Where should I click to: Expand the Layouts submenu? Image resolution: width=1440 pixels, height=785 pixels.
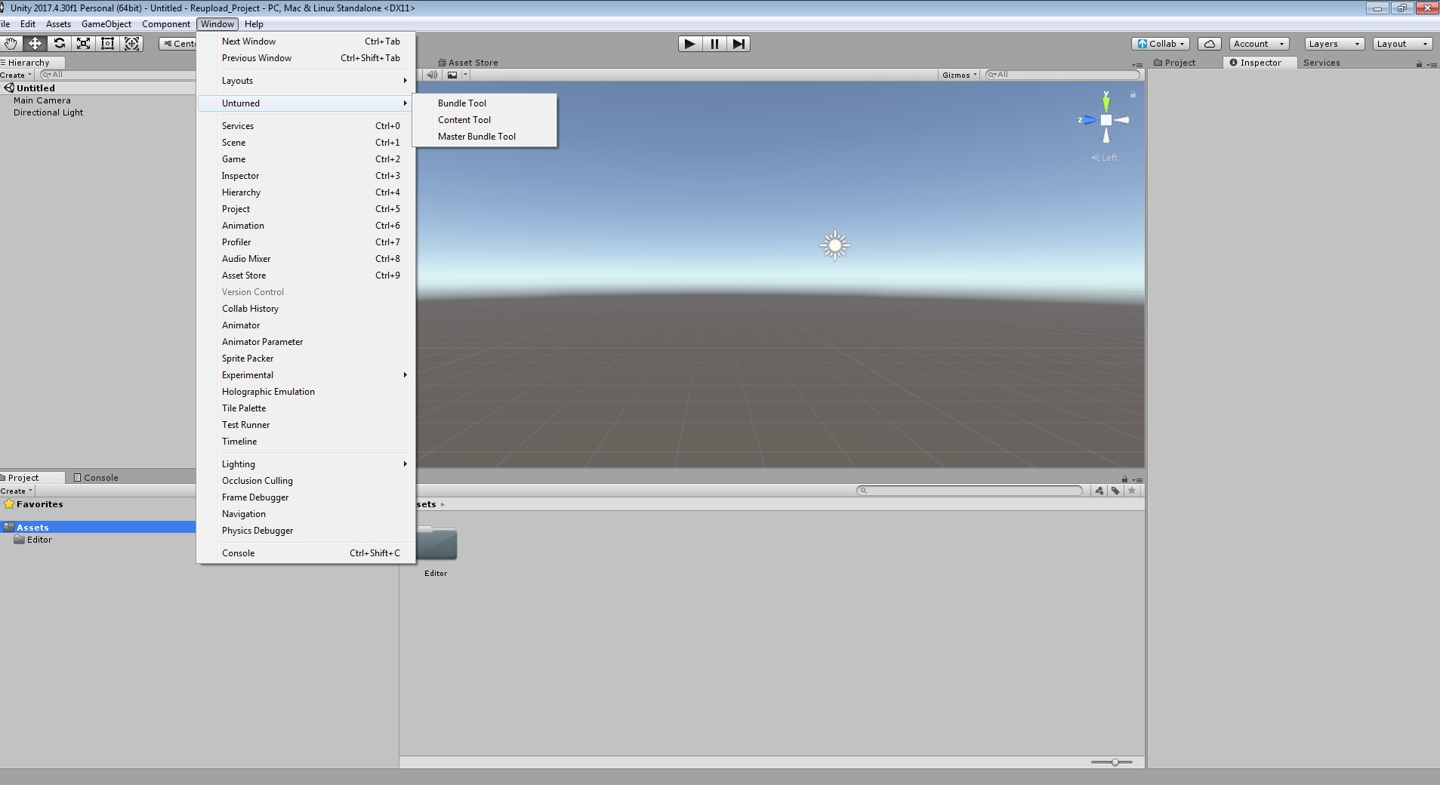point(306,81)
